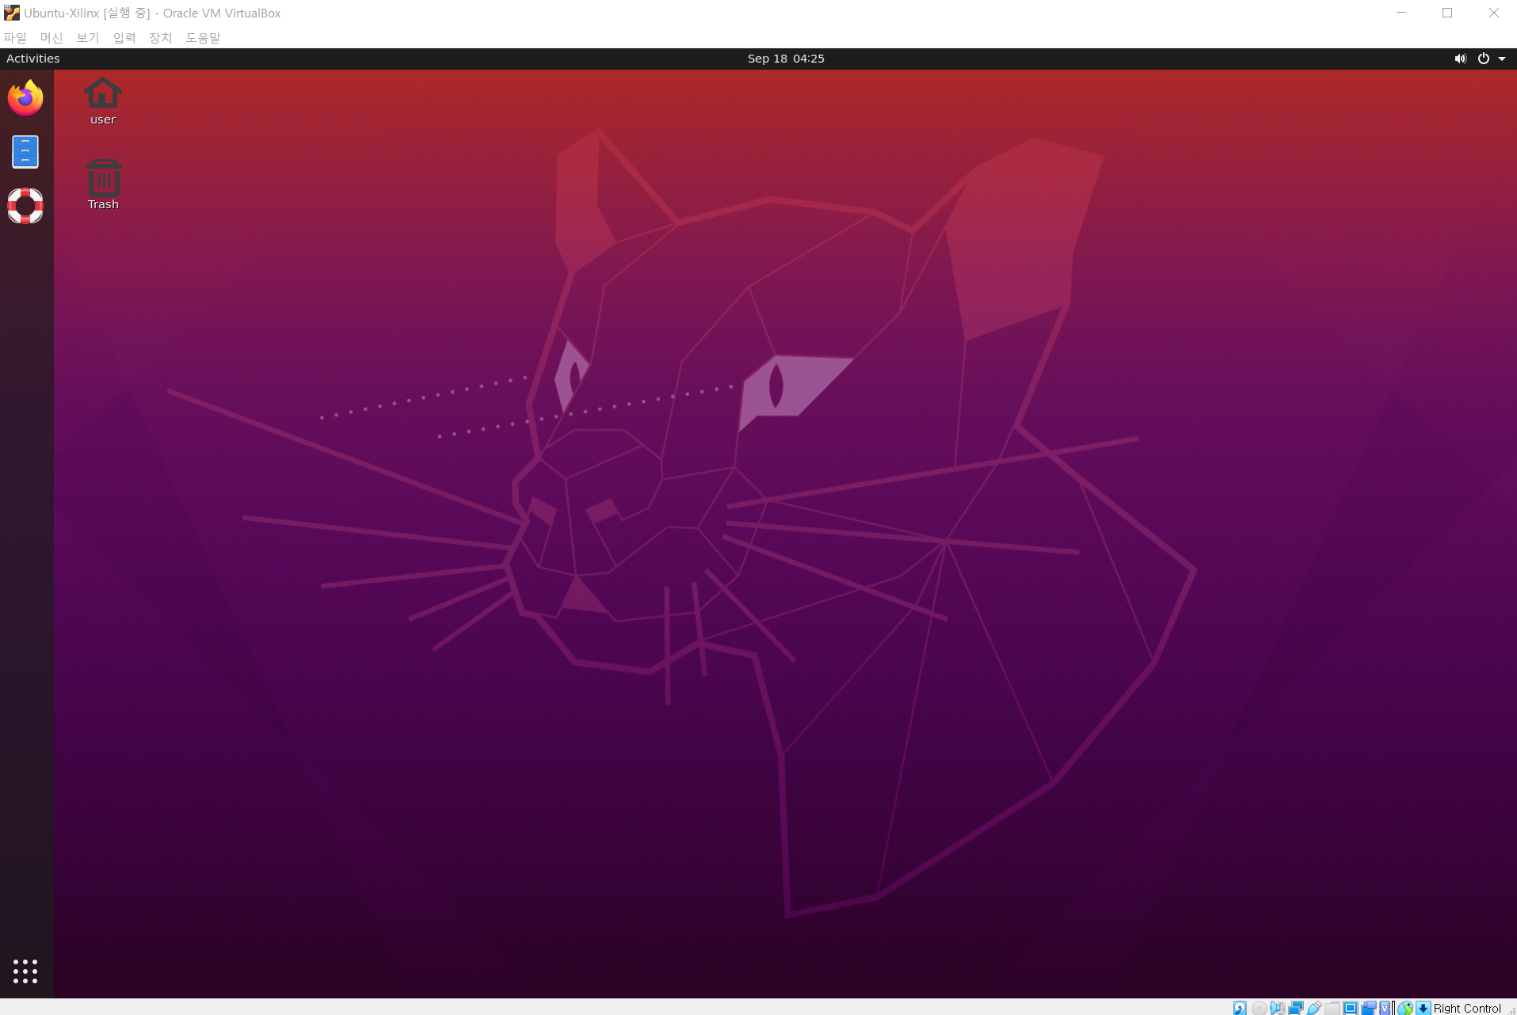Click the mouse integration status icon
This screenshot has width=1517, height=1015.
1405,1008
